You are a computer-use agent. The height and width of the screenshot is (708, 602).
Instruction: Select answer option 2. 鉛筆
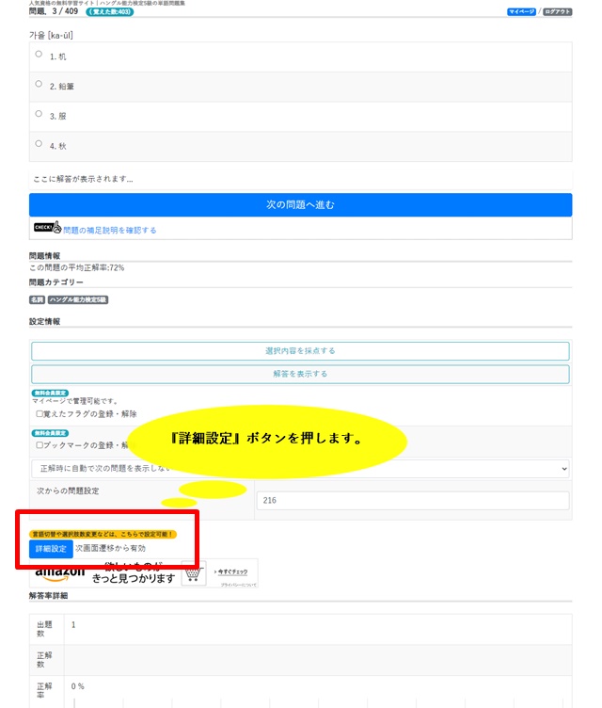point(39,85)
